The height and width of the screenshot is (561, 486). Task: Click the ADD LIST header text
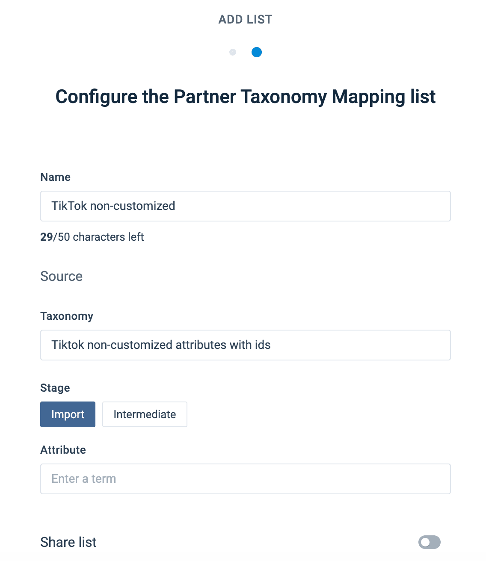[245, 20]
